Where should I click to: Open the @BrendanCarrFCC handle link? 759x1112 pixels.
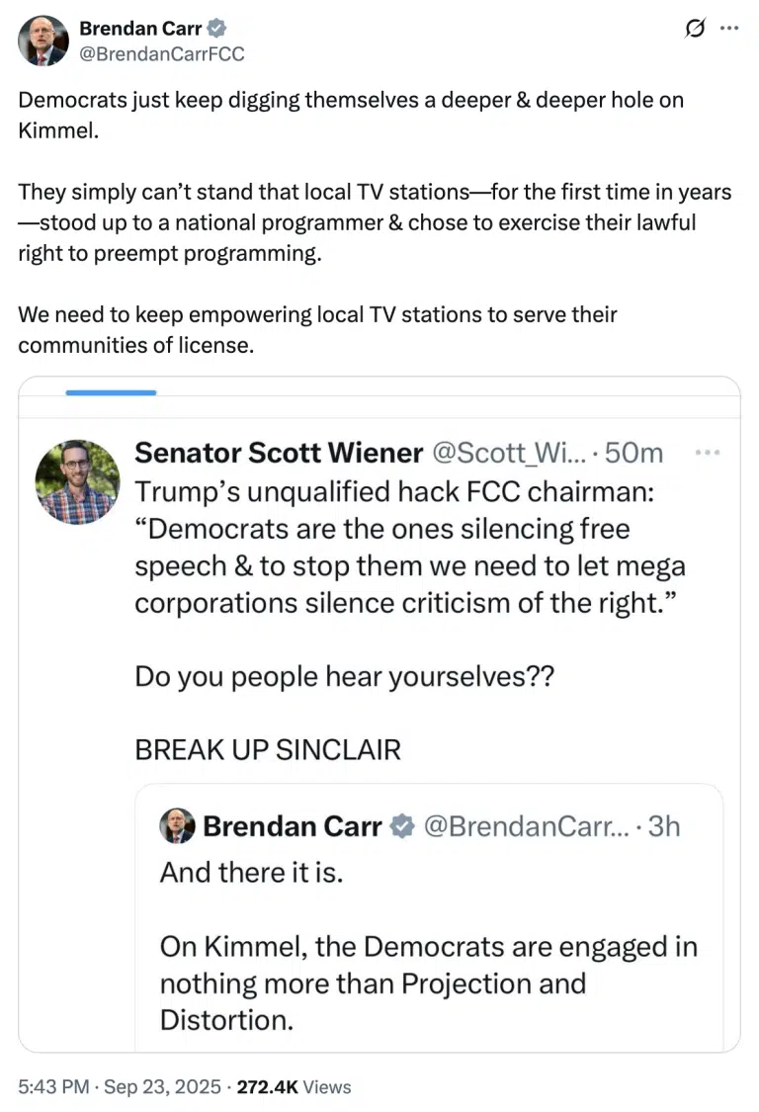161,54
